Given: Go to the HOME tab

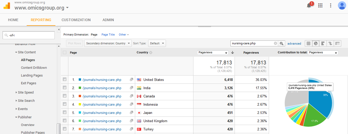Looking at the screenshot, I should (13, 20).
